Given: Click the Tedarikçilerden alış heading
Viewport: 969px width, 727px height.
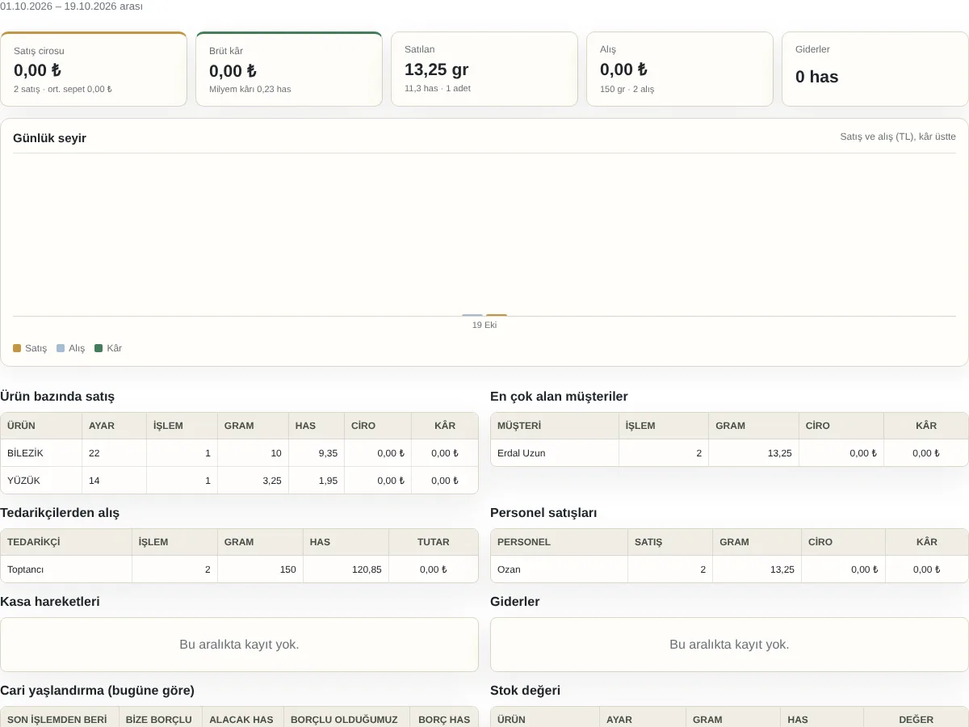Looking at the screenshot, I should (60, 513).
